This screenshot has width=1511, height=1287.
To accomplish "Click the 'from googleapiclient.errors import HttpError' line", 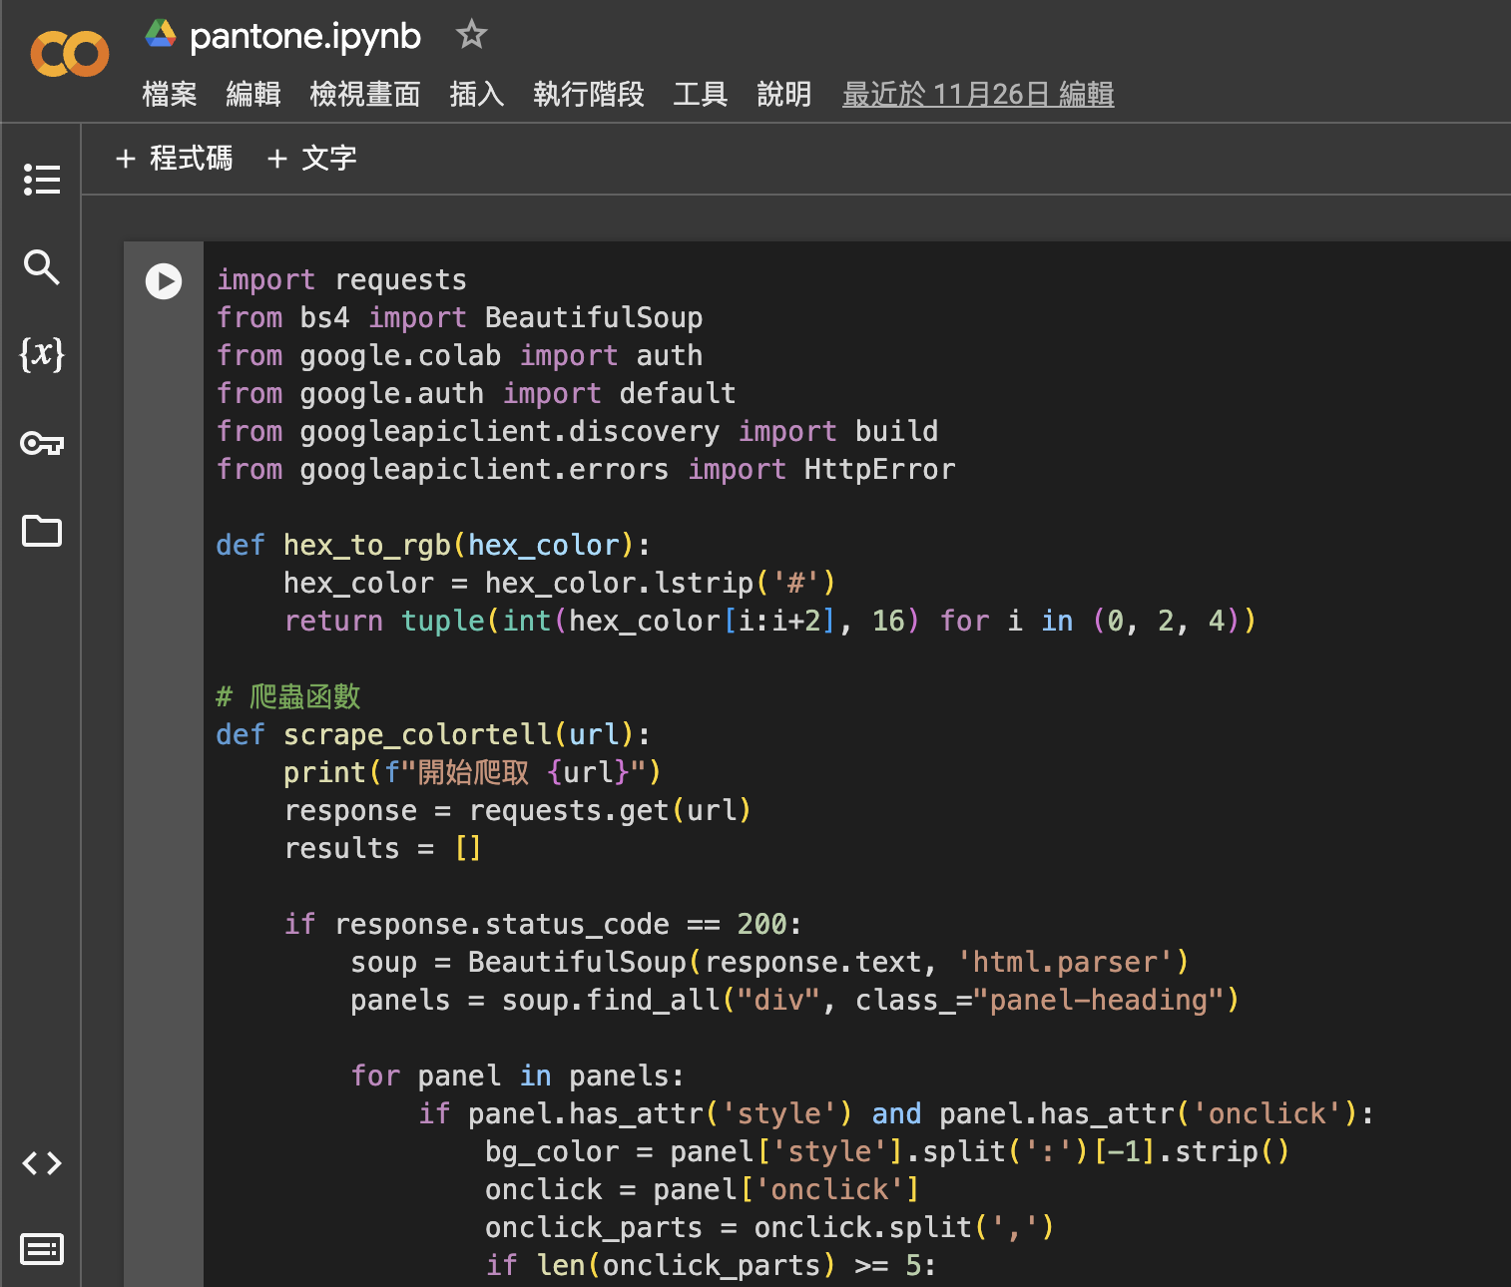I will pos(586,470).
